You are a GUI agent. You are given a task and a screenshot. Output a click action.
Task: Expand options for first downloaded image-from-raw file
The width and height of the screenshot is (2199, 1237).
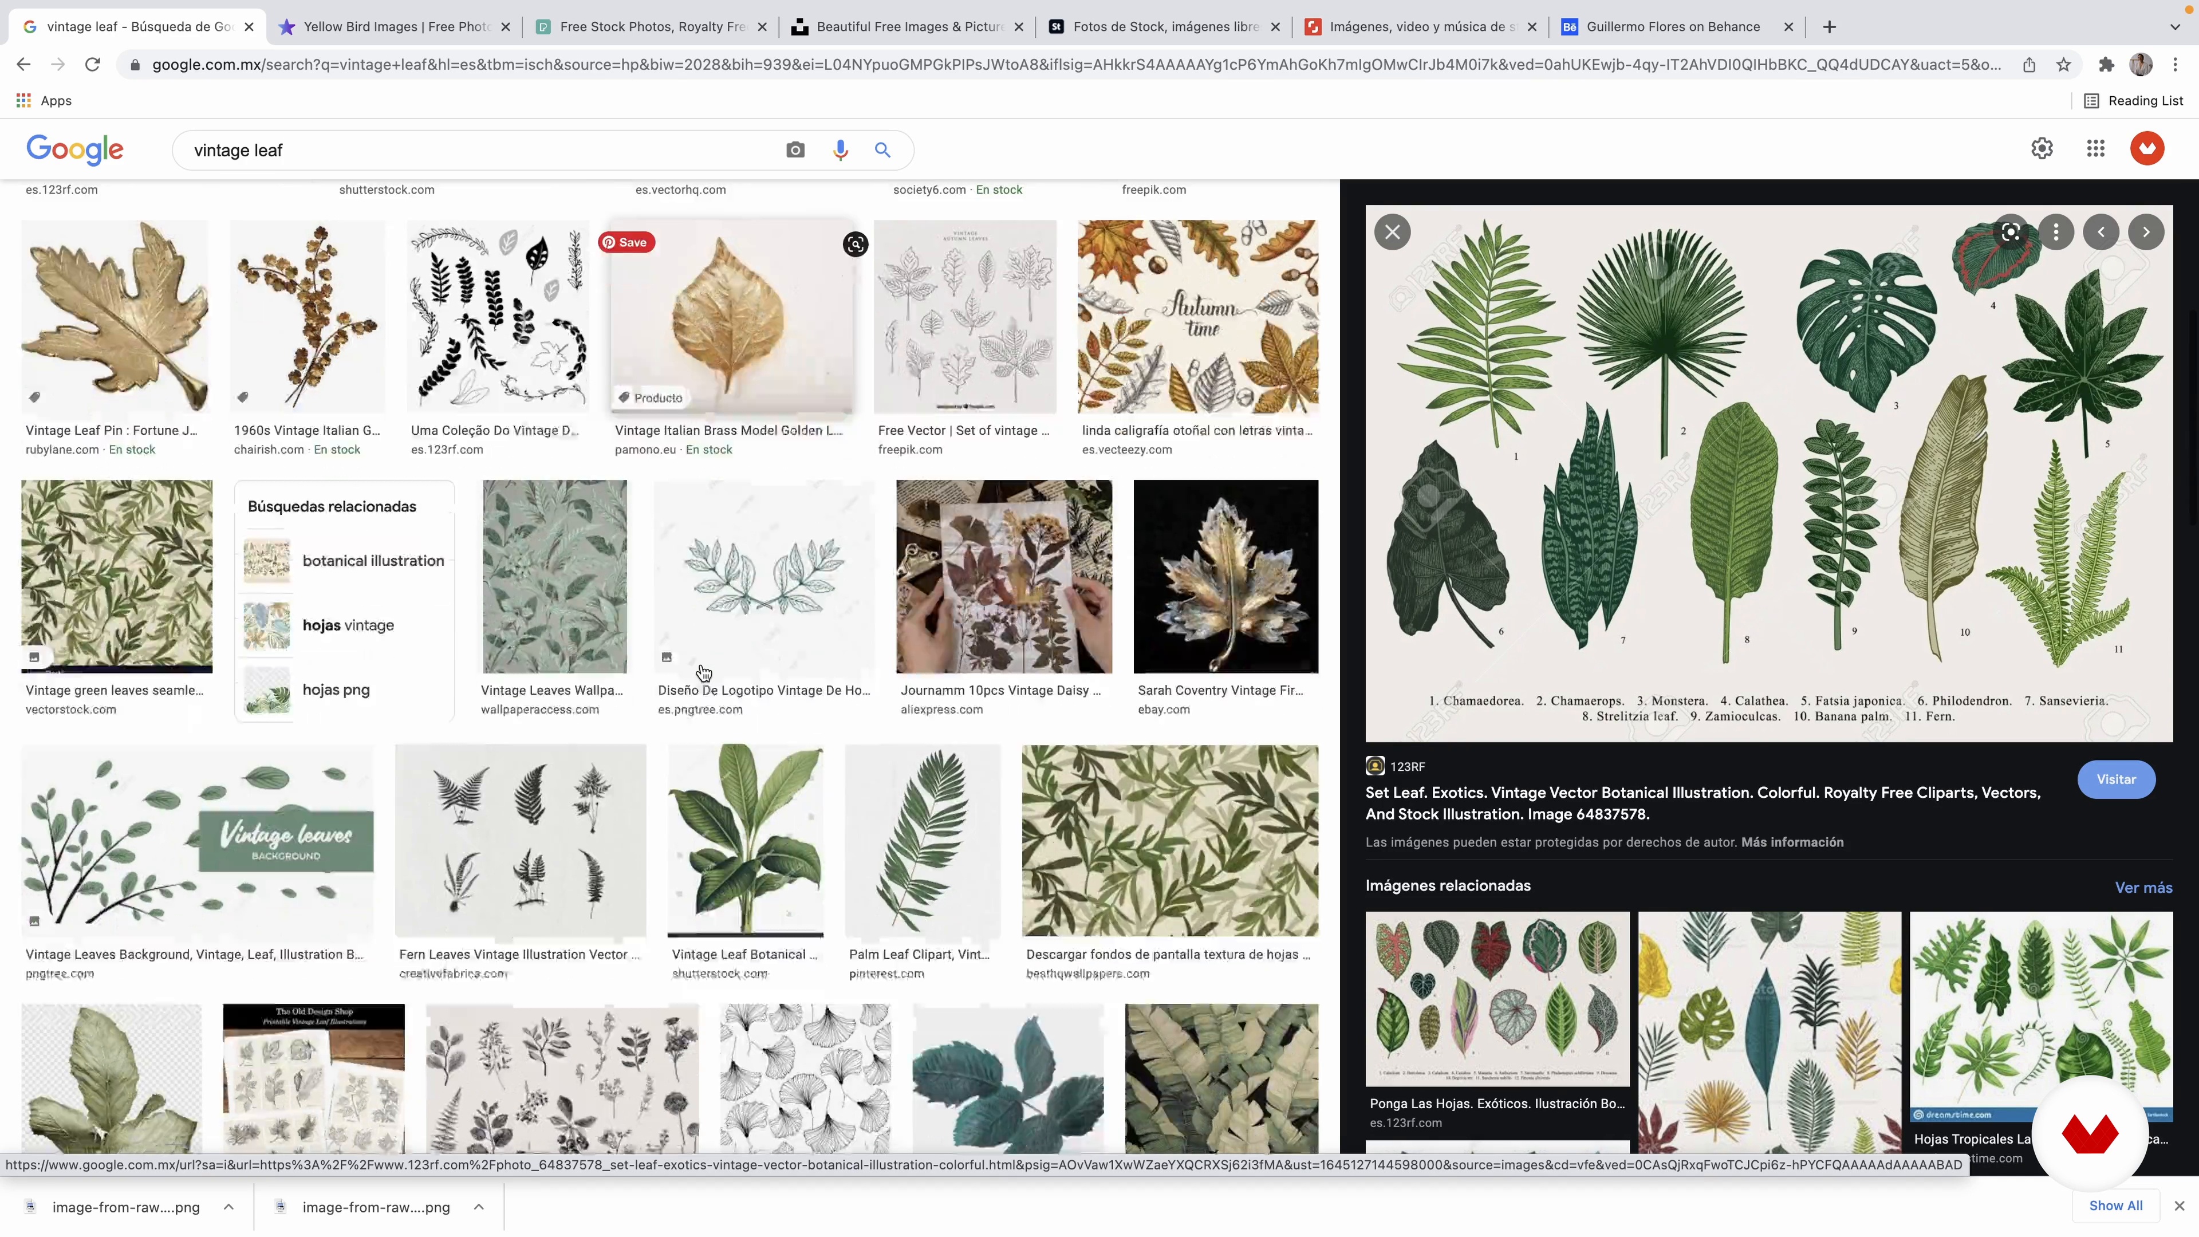[x=229, y=1206]
